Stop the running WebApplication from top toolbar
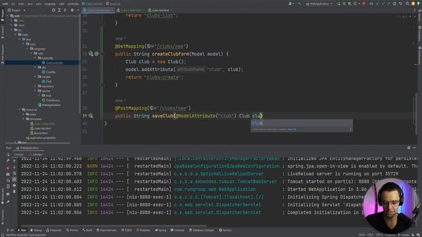 click(364, 4)
